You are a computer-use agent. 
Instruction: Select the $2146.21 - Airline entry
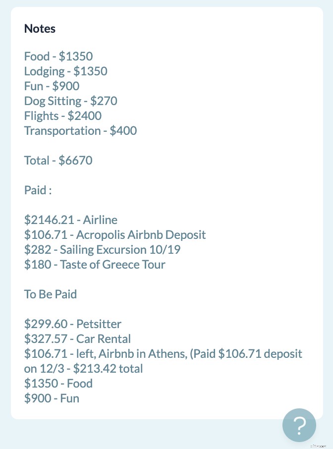pos(70,220)
